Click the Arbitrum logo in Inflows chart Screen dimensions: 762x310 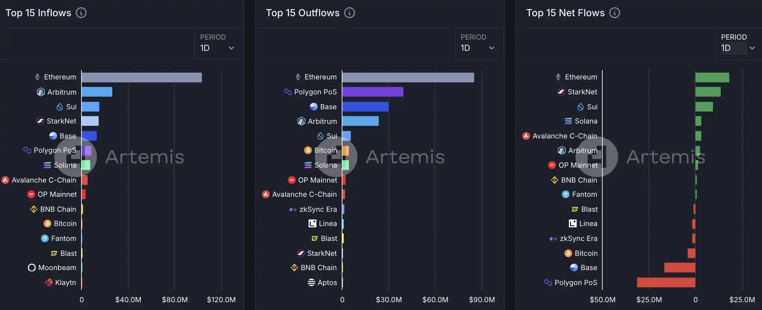41,92
